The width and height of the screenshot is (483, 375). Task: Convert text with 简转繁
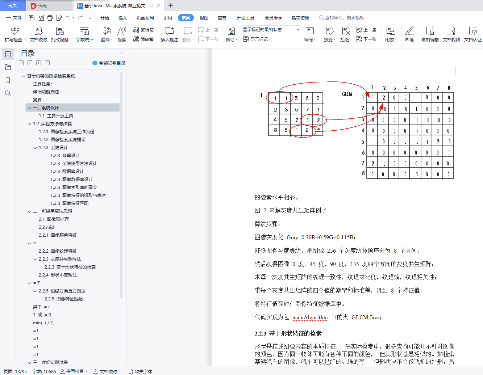tap(143, 39)
